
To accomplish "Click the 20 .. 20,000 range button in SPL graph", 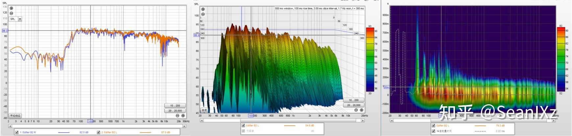I will coord(175,110).
